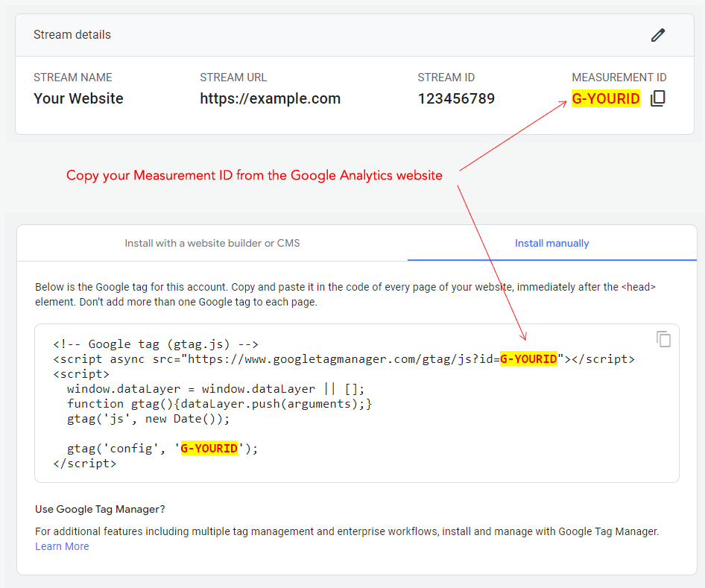Click the G-YOURID in the script src line

[528, 358]
